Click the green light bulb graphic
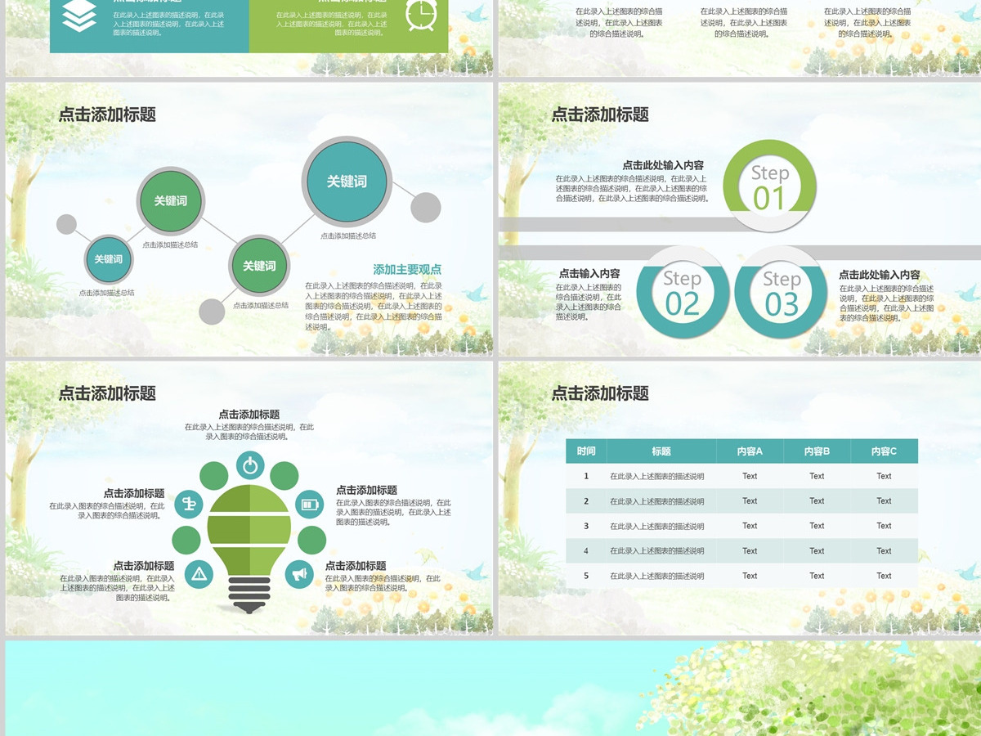Image resolution: width=981 pixels, height=736 pixels. tap(249, 548)
